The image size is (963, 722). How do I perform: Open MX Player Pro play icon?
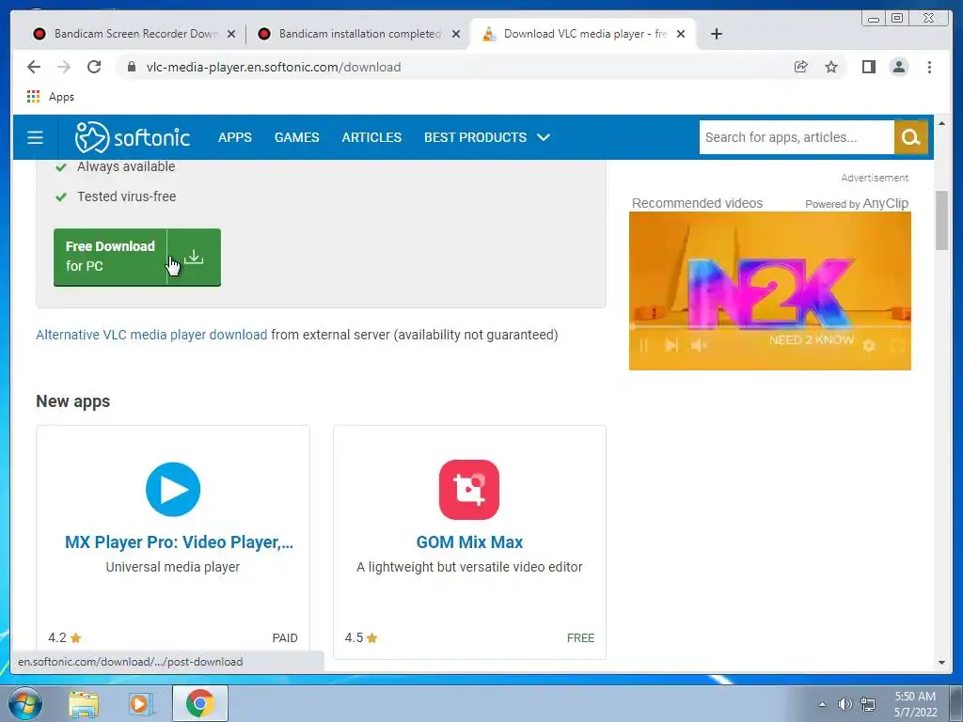point(173,489)
